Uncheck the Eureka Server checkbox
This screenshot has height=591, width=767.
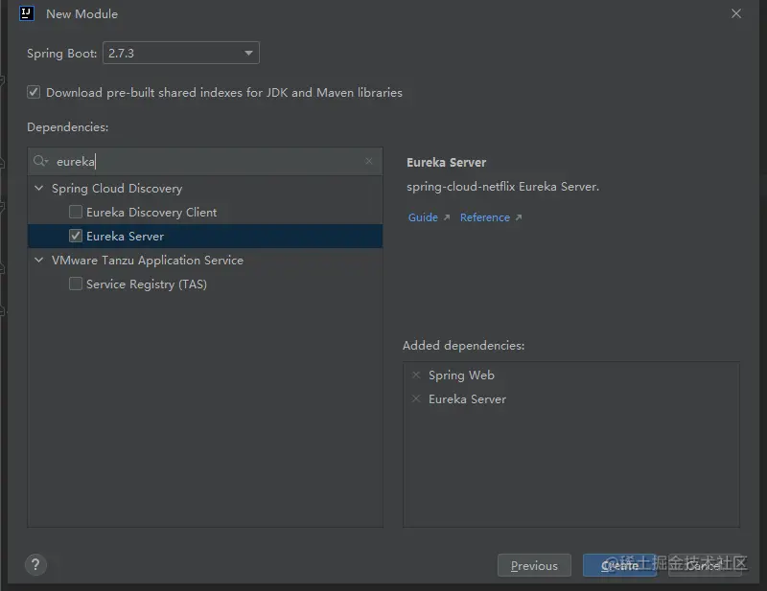coord(76,236)
